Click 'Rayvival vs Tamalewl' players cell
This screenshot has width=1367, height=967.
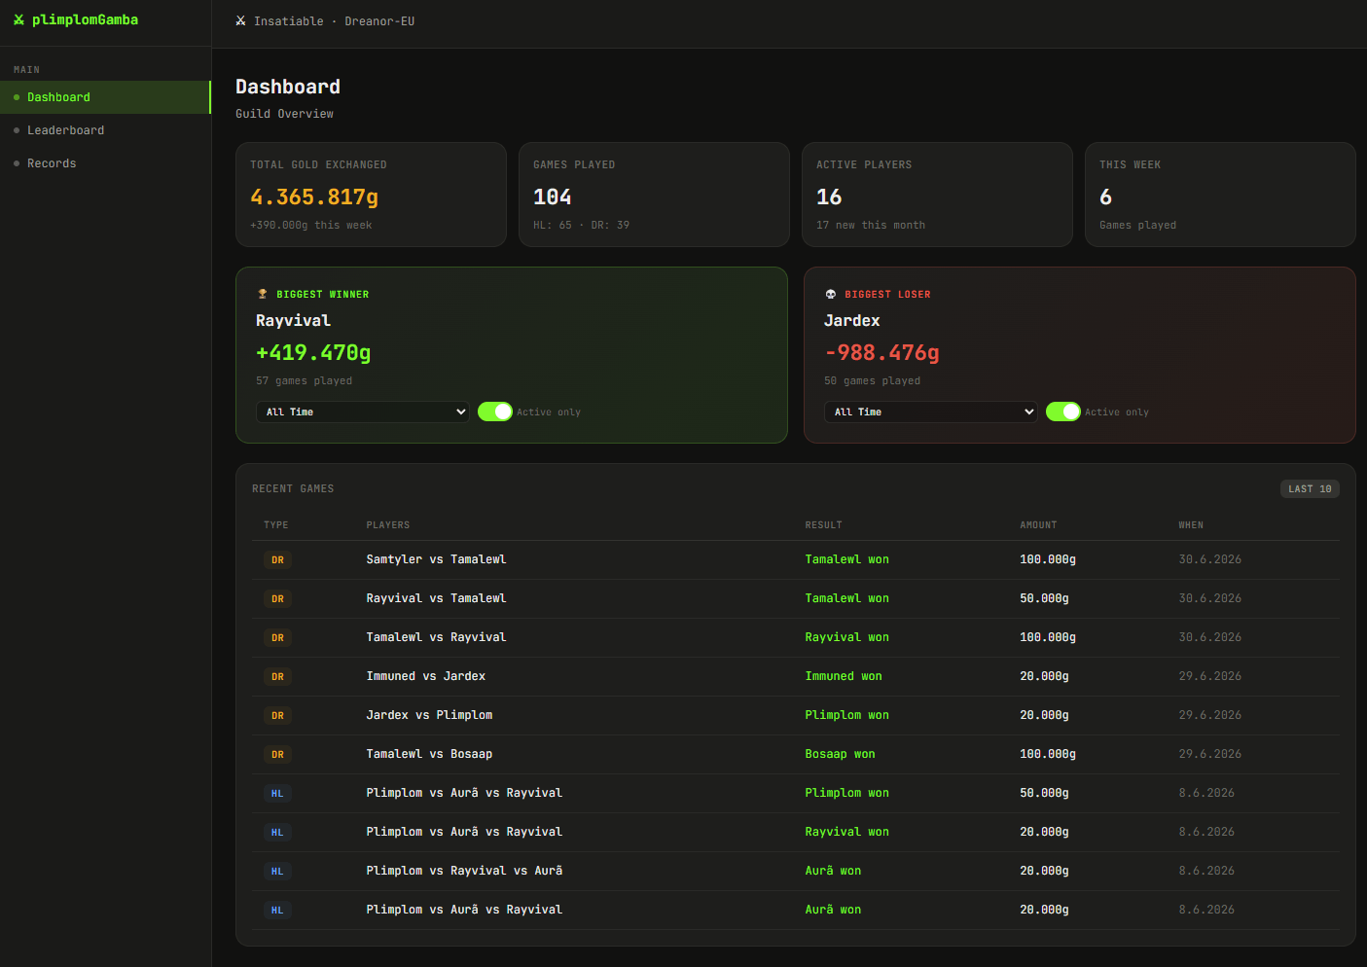point(436,598)
